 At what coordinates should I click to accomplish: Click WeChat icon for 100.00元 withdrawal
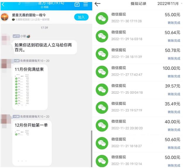[102, 72]
